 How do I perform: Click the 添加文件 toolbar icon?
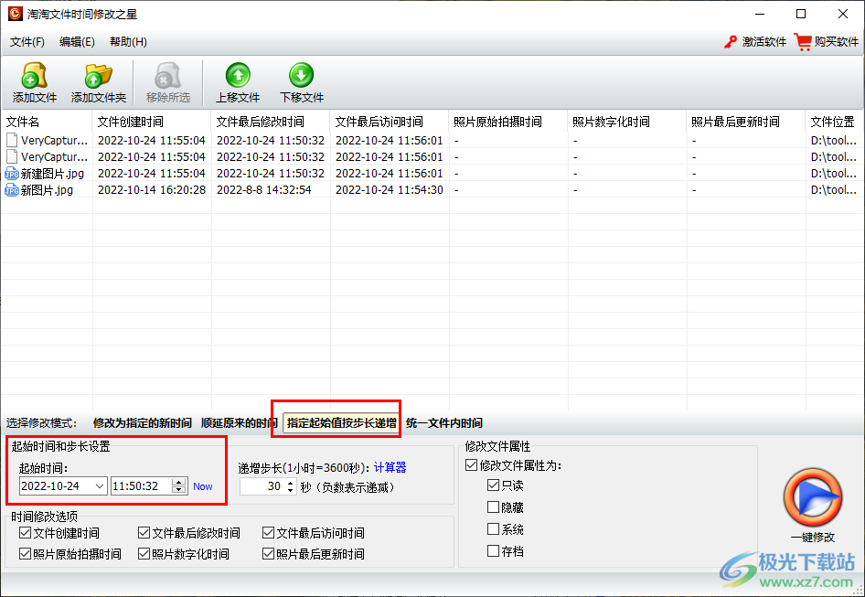34,76
